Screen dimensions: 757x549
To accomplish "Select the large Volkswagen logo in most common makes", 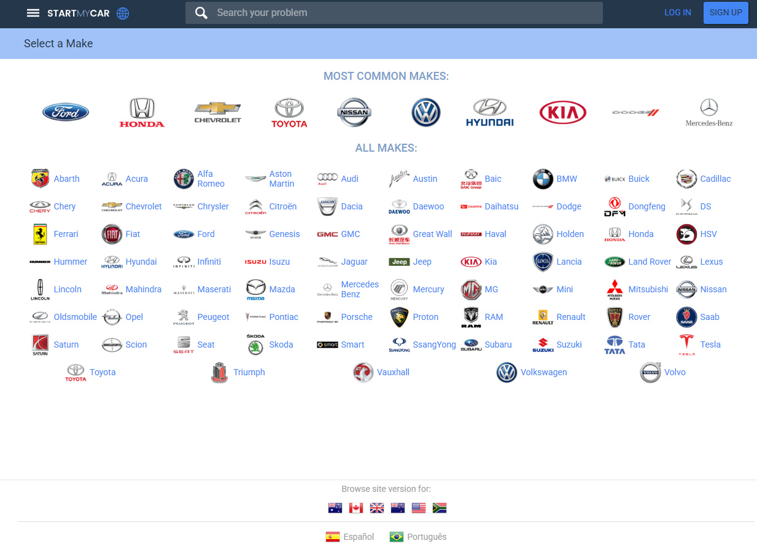I will pyautogui.click(x=426, y=112).
